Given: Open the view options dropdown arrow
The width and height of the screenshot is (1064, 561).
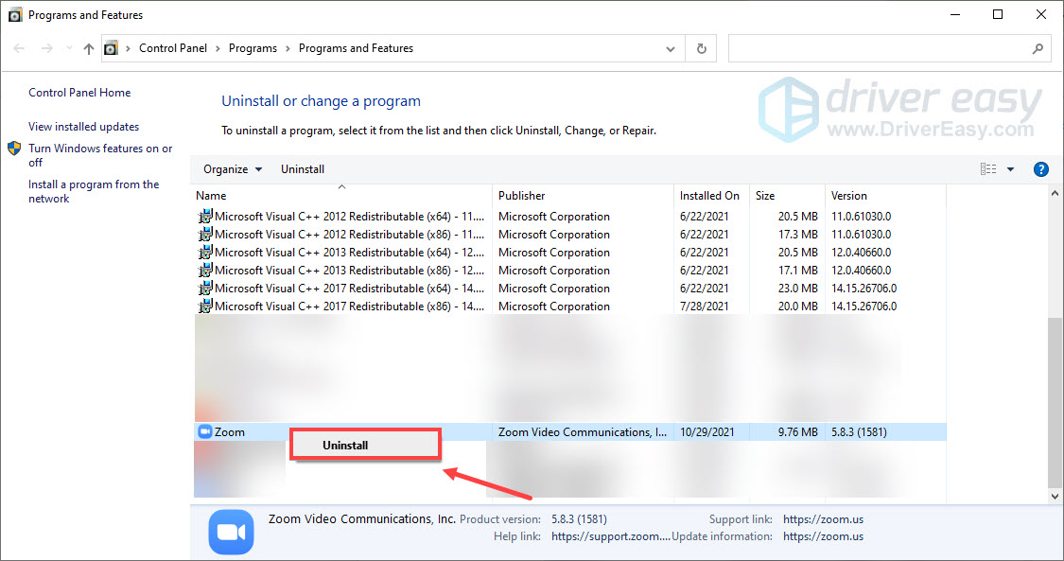Looking at the screenshot, I should [1010, 168].
